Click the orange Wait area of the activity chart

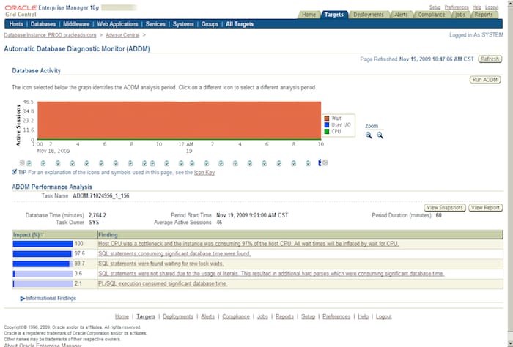[179, 120]
